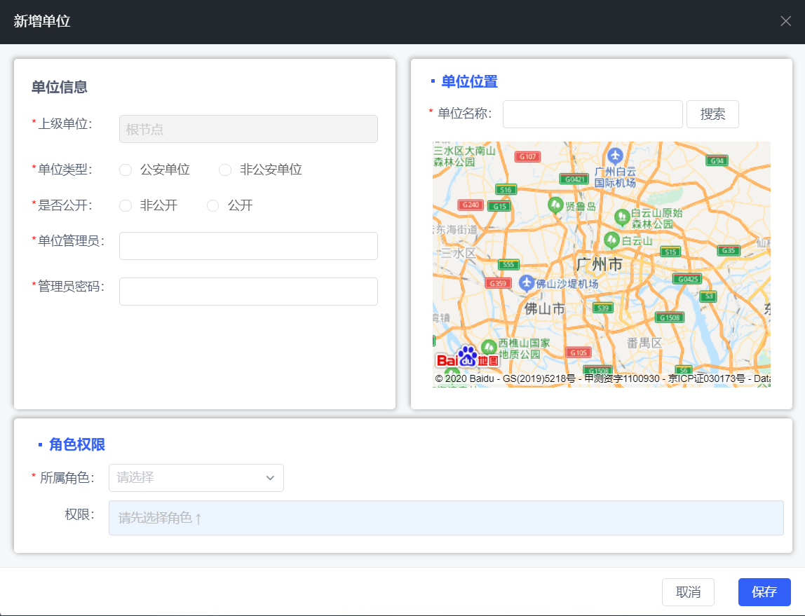The image size is (805, 616).
Task: Choose the 公开 radio button
Action: pyautogui.click(x=213, y=205)
